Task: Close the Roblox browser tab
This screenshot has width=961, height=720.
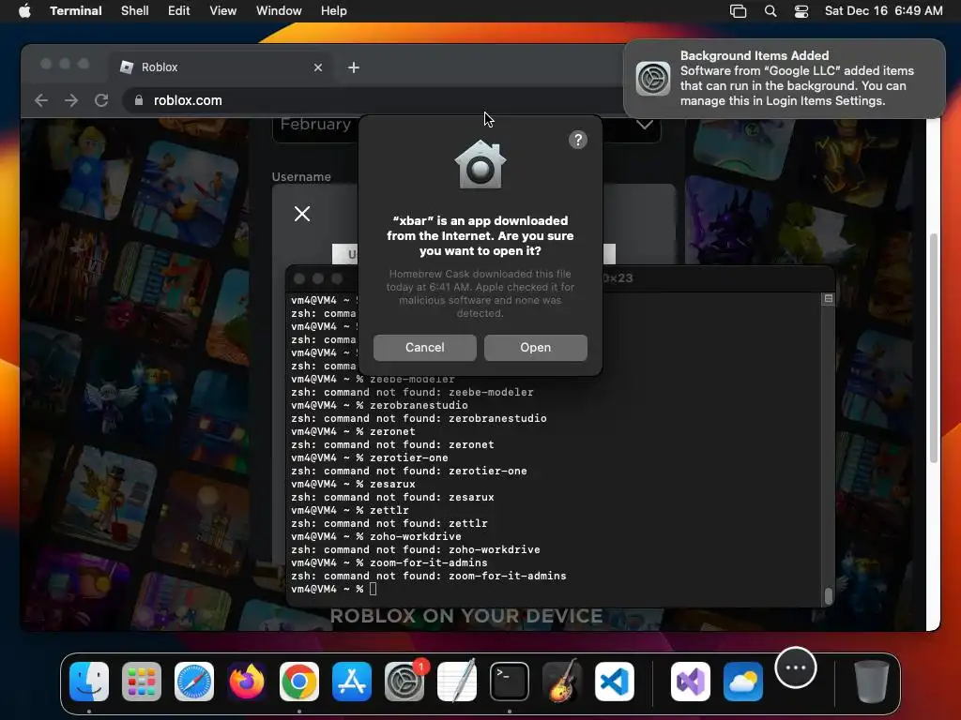Action: [317, 67]
